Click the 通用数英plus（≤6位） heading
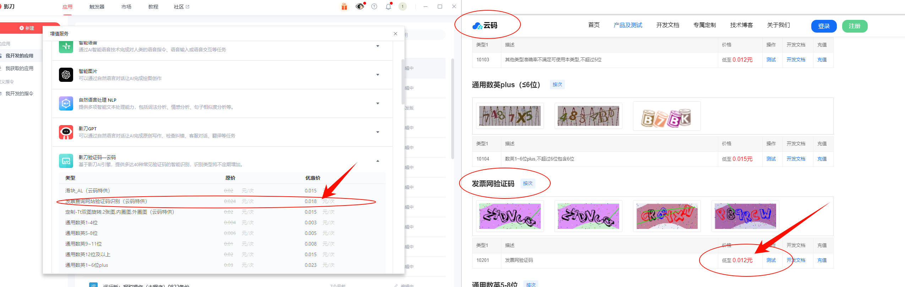This screenshot has height=287, width=905. pyautogui.click(x=506, y=85)
